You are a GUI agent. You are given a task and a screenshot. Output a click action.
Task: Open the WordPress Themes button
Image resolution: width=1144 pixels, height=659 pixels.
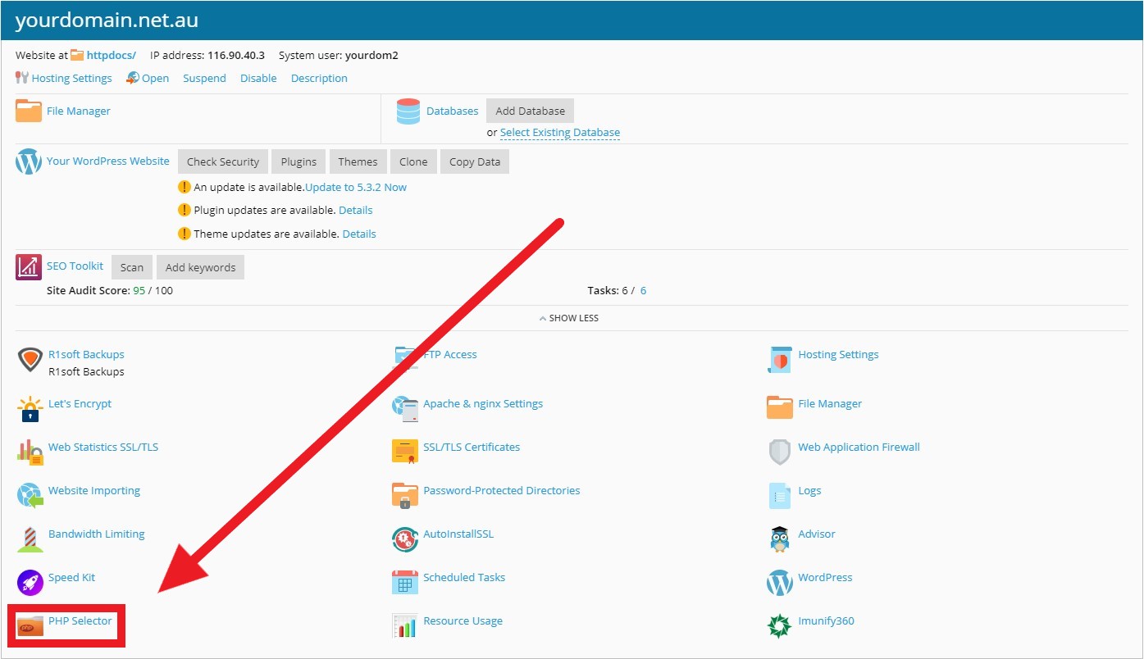[x=358, y=161]
